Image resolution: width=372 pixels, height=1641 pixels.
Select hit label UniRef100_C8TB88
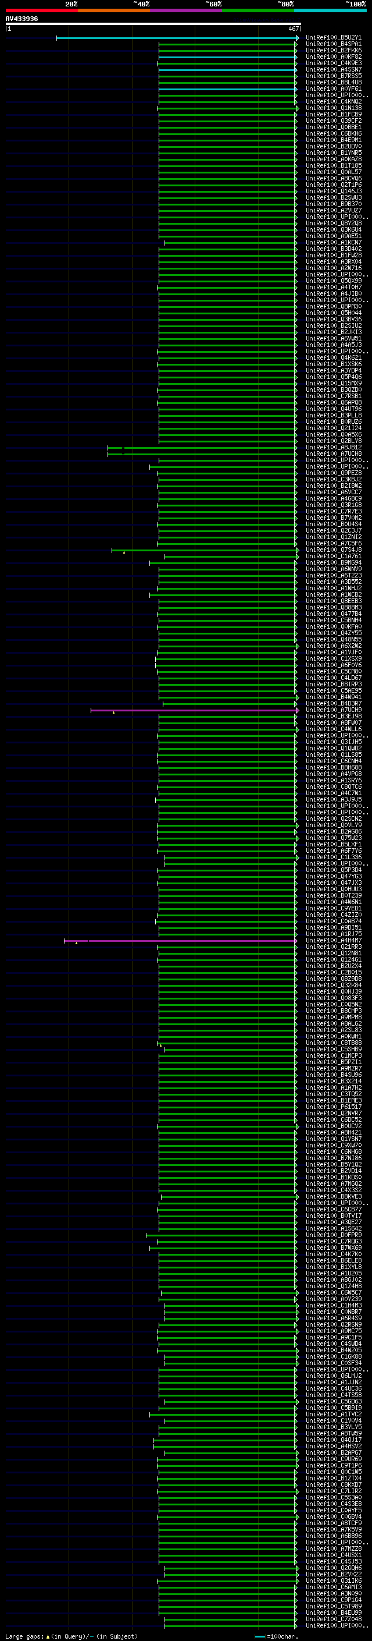pos(334,1044)
